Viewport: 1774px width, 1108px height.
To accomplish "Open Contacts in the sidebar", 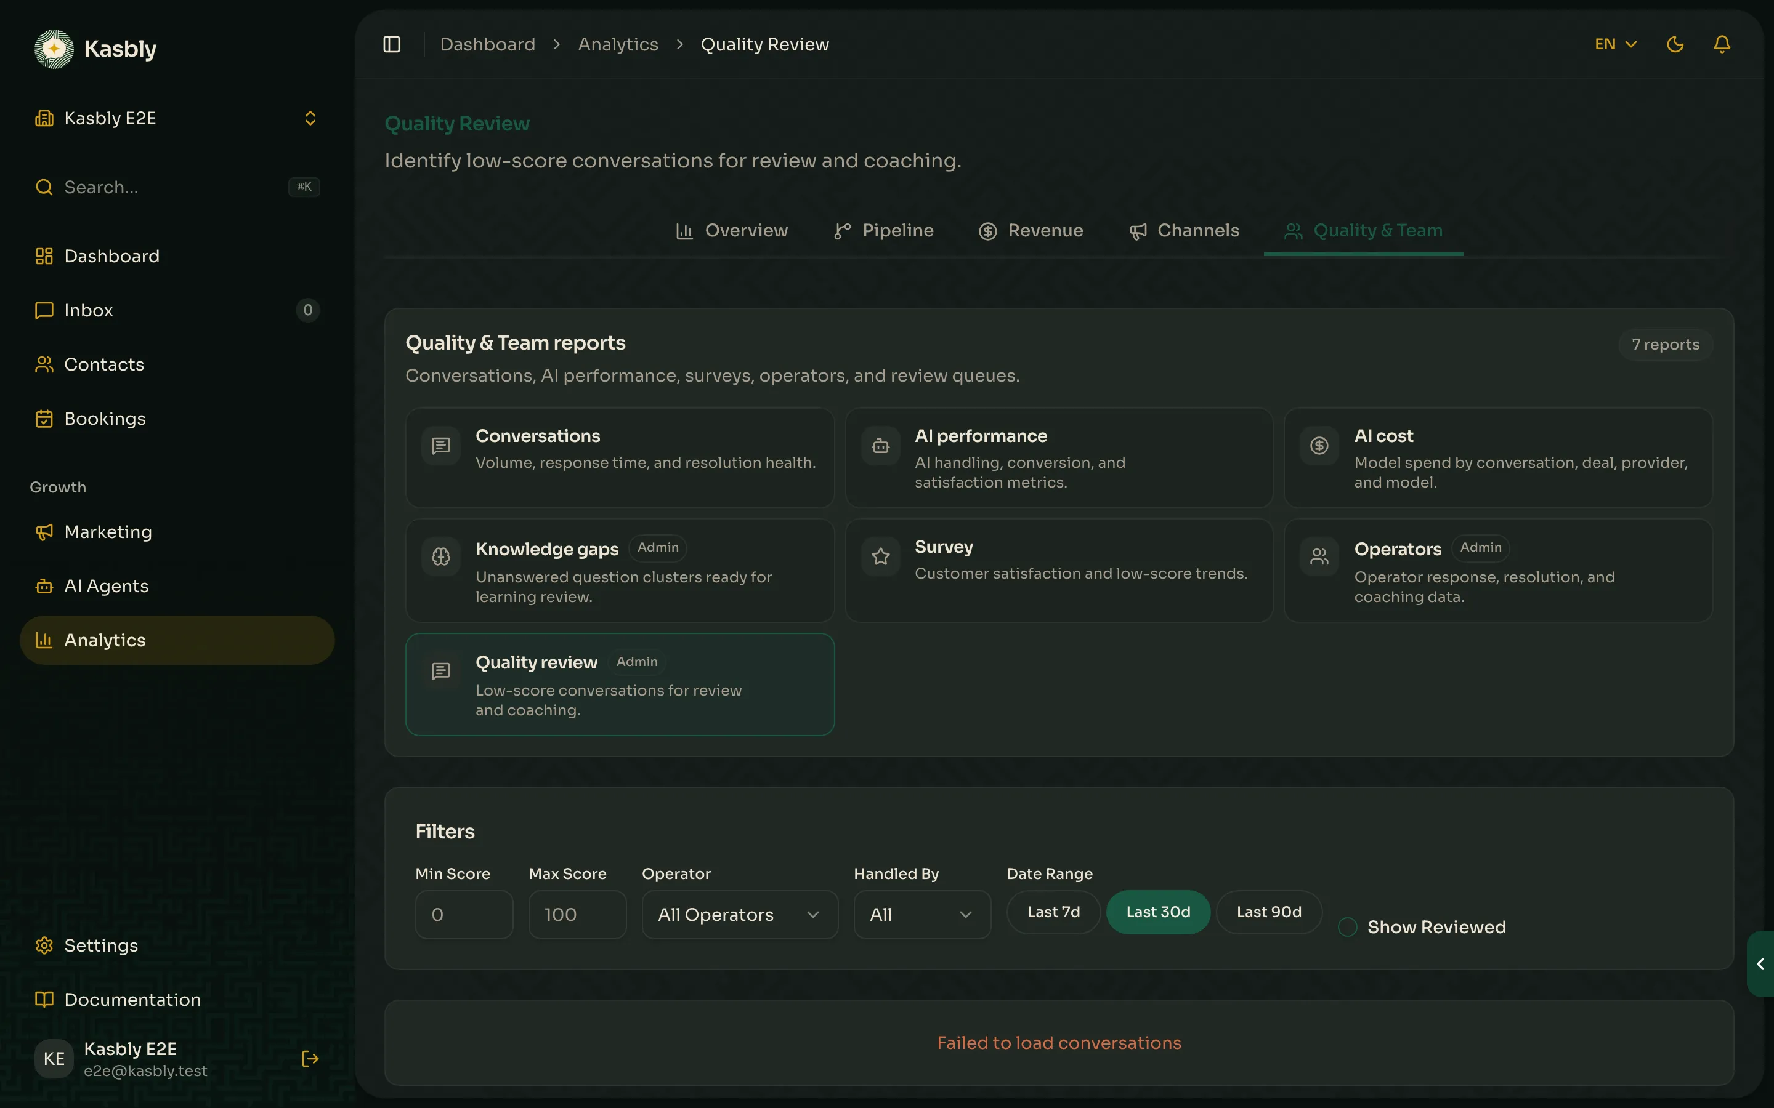I will pyautogui.click(x=177, y=364).
